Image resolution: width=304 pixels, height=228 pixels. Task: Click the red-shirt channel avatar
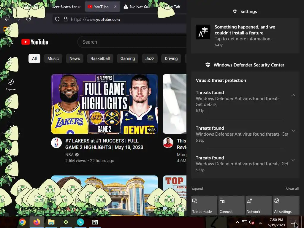pyautogui.click(x=168, y=143)
